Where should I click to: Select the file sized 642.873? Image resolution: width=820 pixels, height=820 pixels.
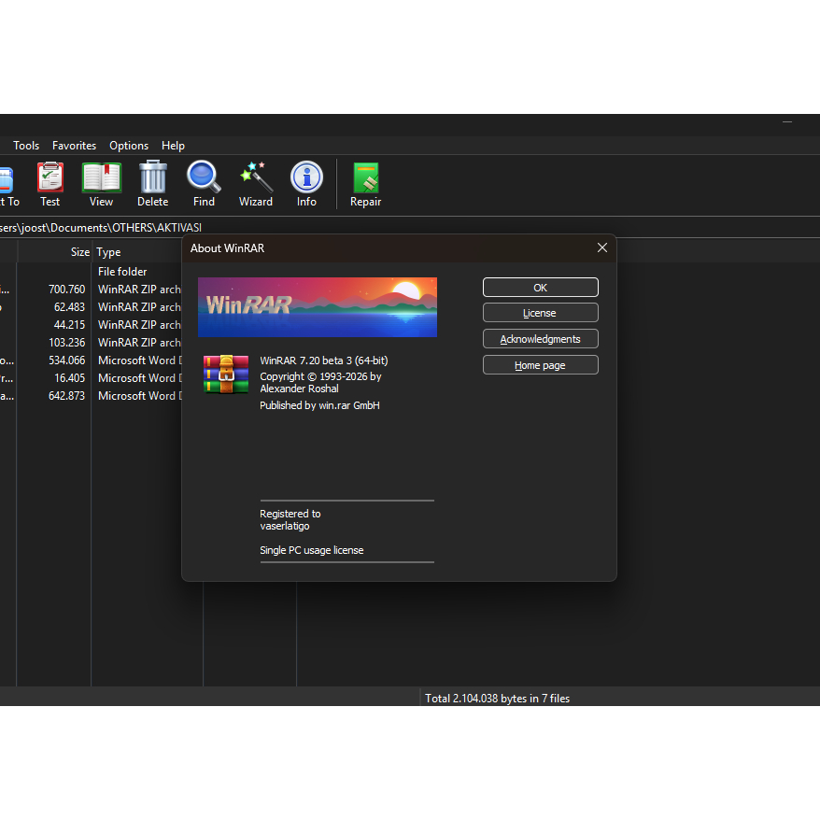click(x=91, y=396)
